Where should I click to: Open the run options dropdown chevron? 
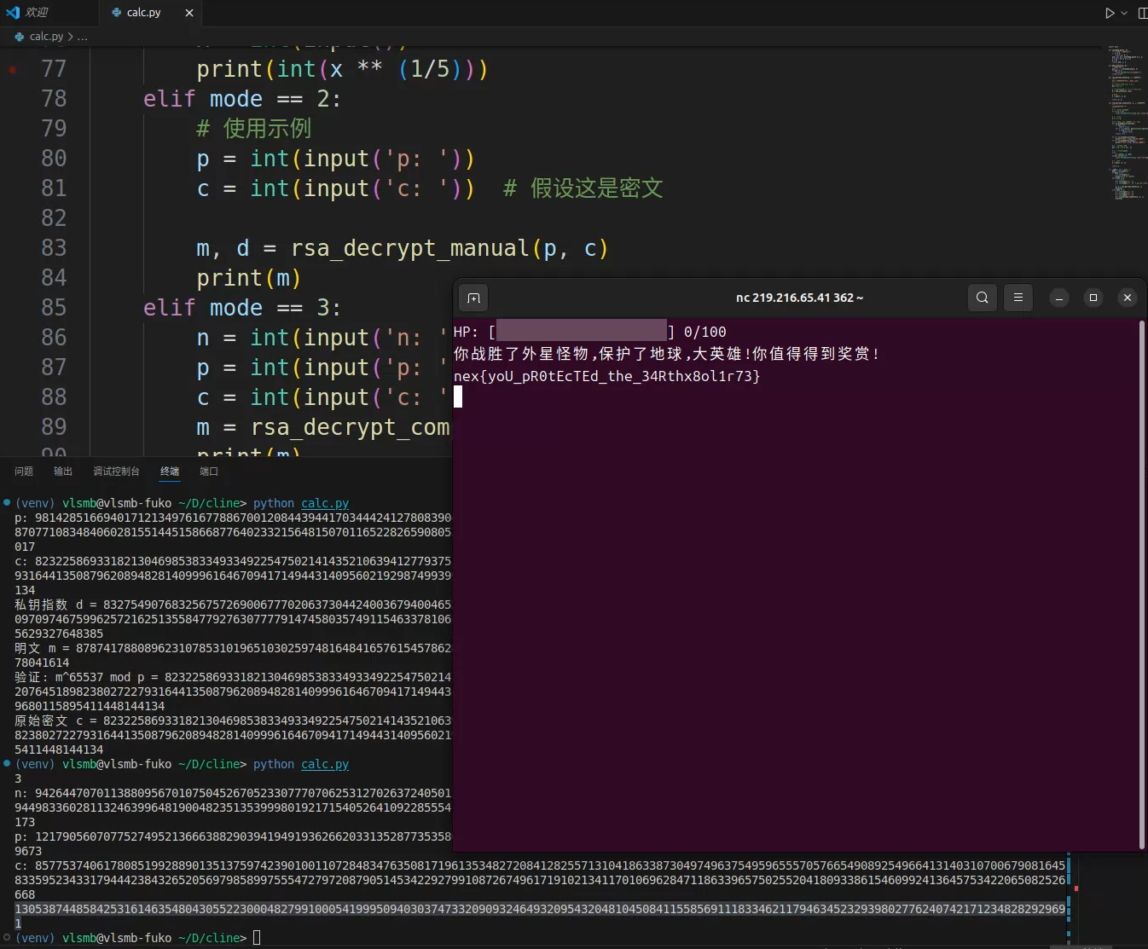(x=1124, y=13)
